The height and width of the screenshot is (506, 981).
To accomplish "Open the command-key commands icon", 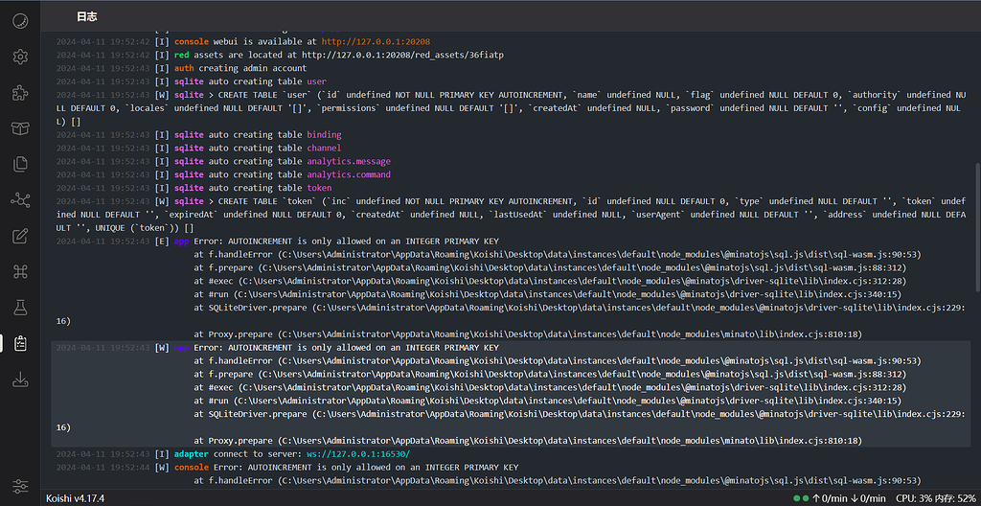I will [21, 272].
